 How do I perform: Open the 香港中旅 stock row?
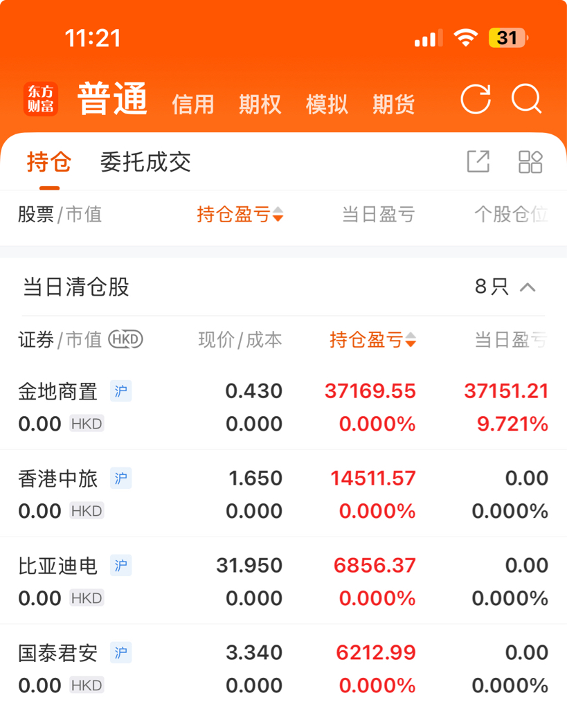[x=284, y=494]
